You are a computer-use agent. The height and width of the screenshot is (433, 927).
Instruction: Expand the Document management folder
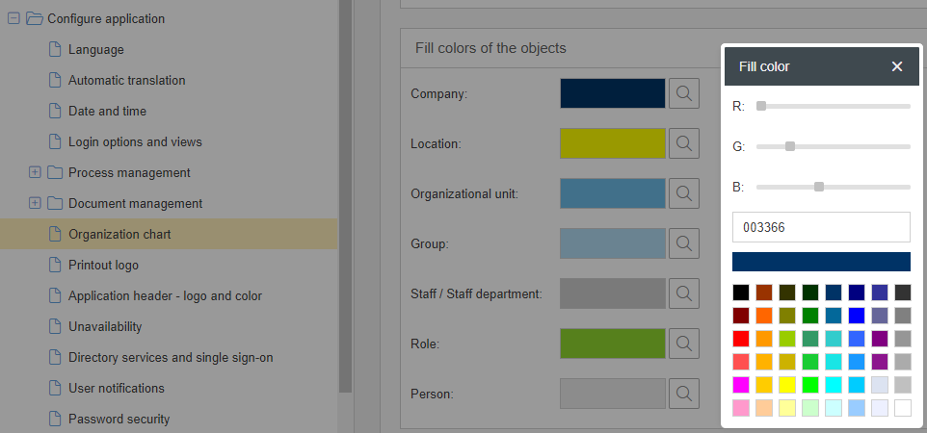click(36, 204)
